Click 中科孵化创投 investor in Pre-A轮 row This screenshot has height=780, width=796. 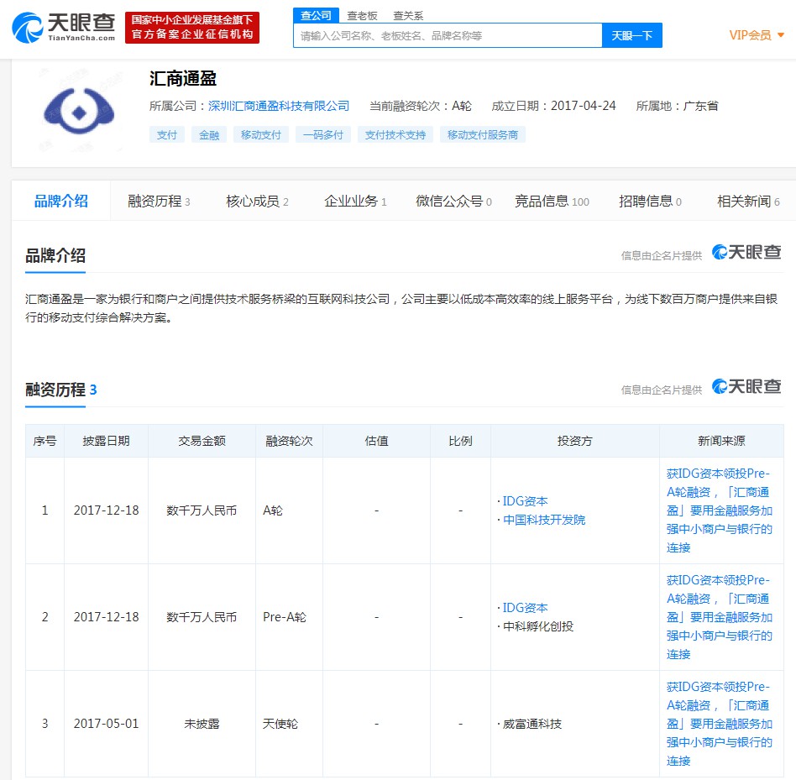537,626
